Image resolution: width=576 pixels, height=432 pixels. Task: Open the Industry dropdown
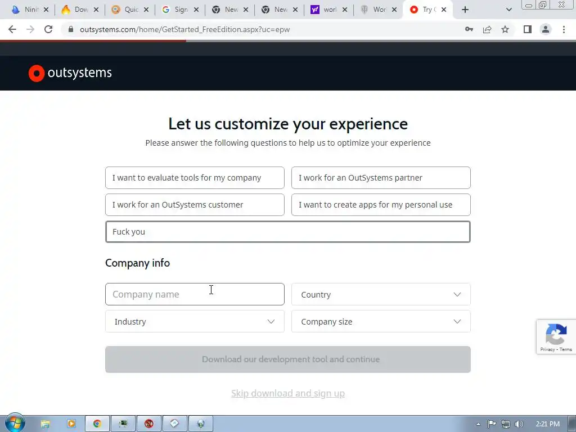click(195, 321)
